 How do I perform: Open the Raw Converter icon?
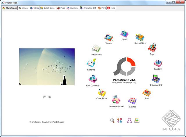[93, 79]
